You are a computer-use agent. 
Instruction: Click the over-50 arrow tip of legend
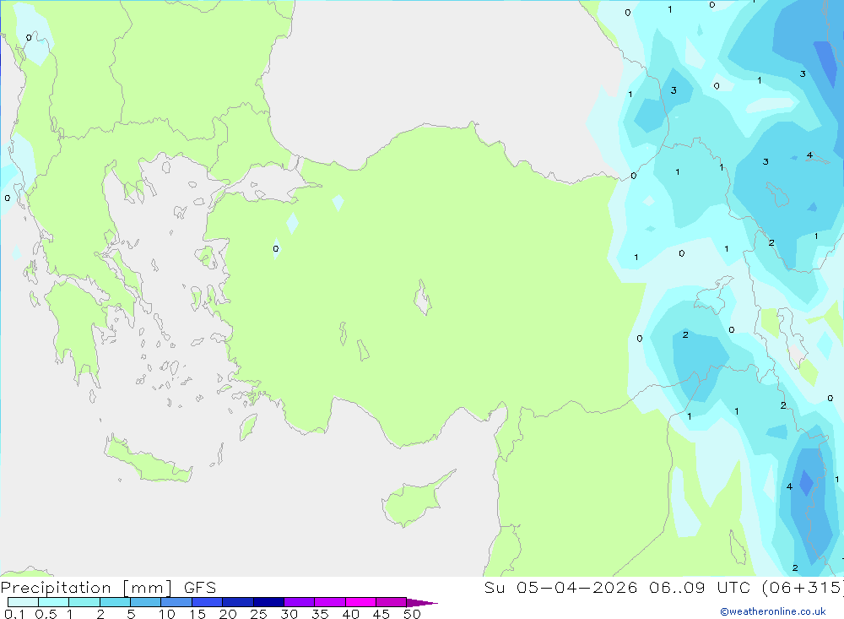tap(423, 603)
